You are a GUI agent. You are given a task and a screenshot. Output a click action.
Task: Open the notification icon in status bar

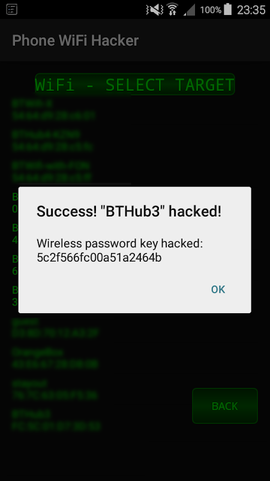11,10
